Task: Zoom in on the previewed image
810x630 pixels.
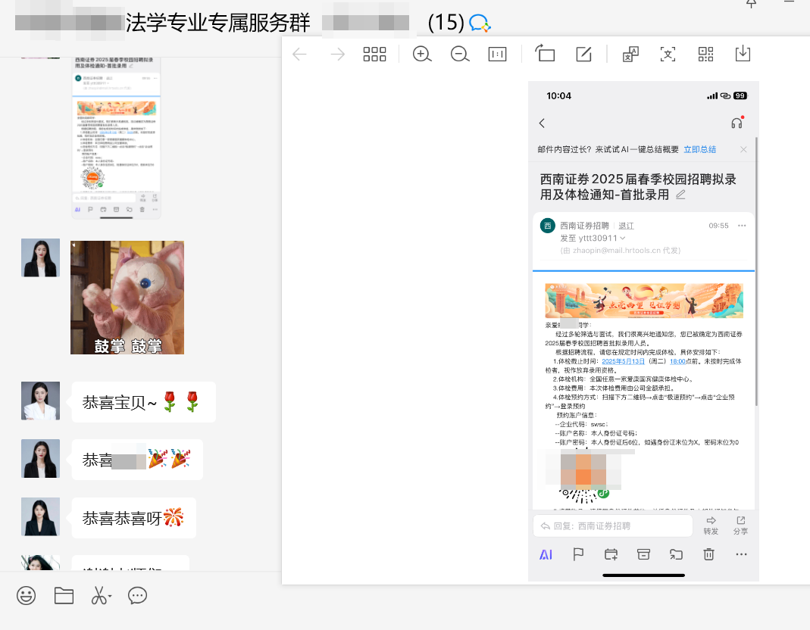Action: point(422,55)
